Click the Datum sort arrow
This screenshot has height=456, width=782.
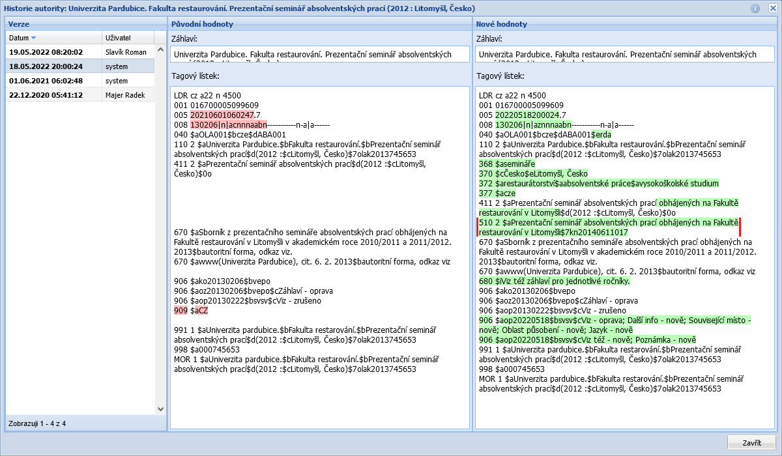click(x=34, y=38)
